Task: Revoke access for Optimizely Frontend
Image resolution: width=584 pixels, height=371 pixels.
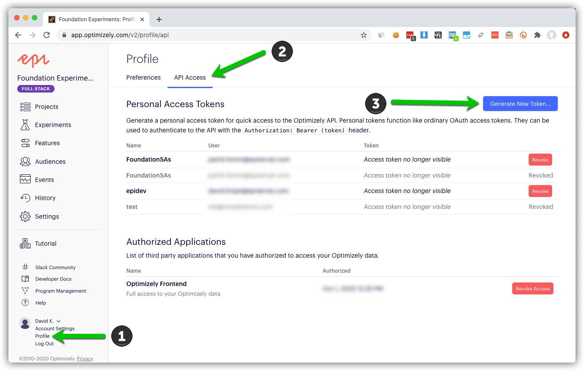Action: [x=532, y=289]
